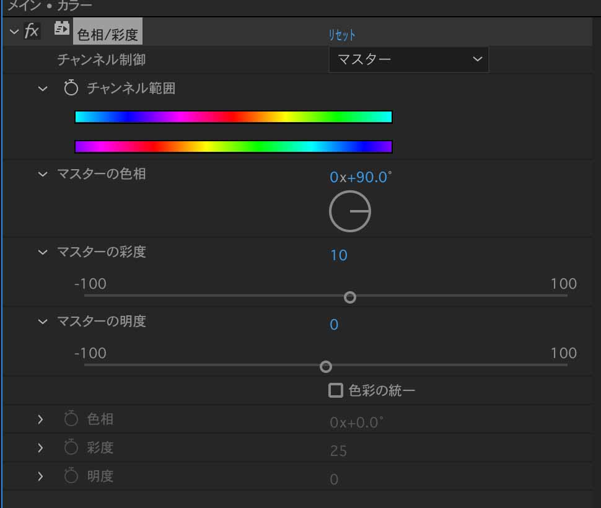Collapse the マスターの彩度 section
Image resolution: width=601 pixels, height=508 pixels.
pos(43,253)
